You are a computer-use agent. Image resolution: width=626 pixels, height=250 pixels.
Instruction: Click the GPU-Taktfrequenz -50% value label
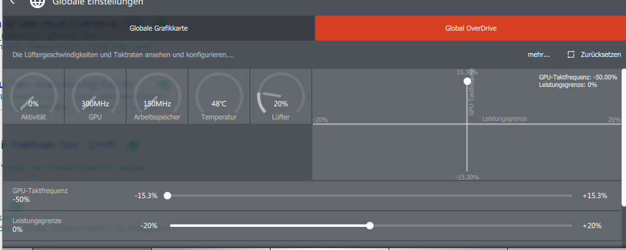[21, 199]
